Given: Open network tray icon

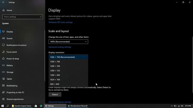Looking at the screenshot, I should pyautogui.click(x=179, y=106).
